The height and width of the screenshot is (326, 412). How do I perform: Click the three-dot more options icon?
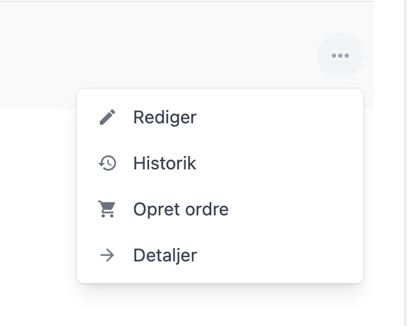340,56
